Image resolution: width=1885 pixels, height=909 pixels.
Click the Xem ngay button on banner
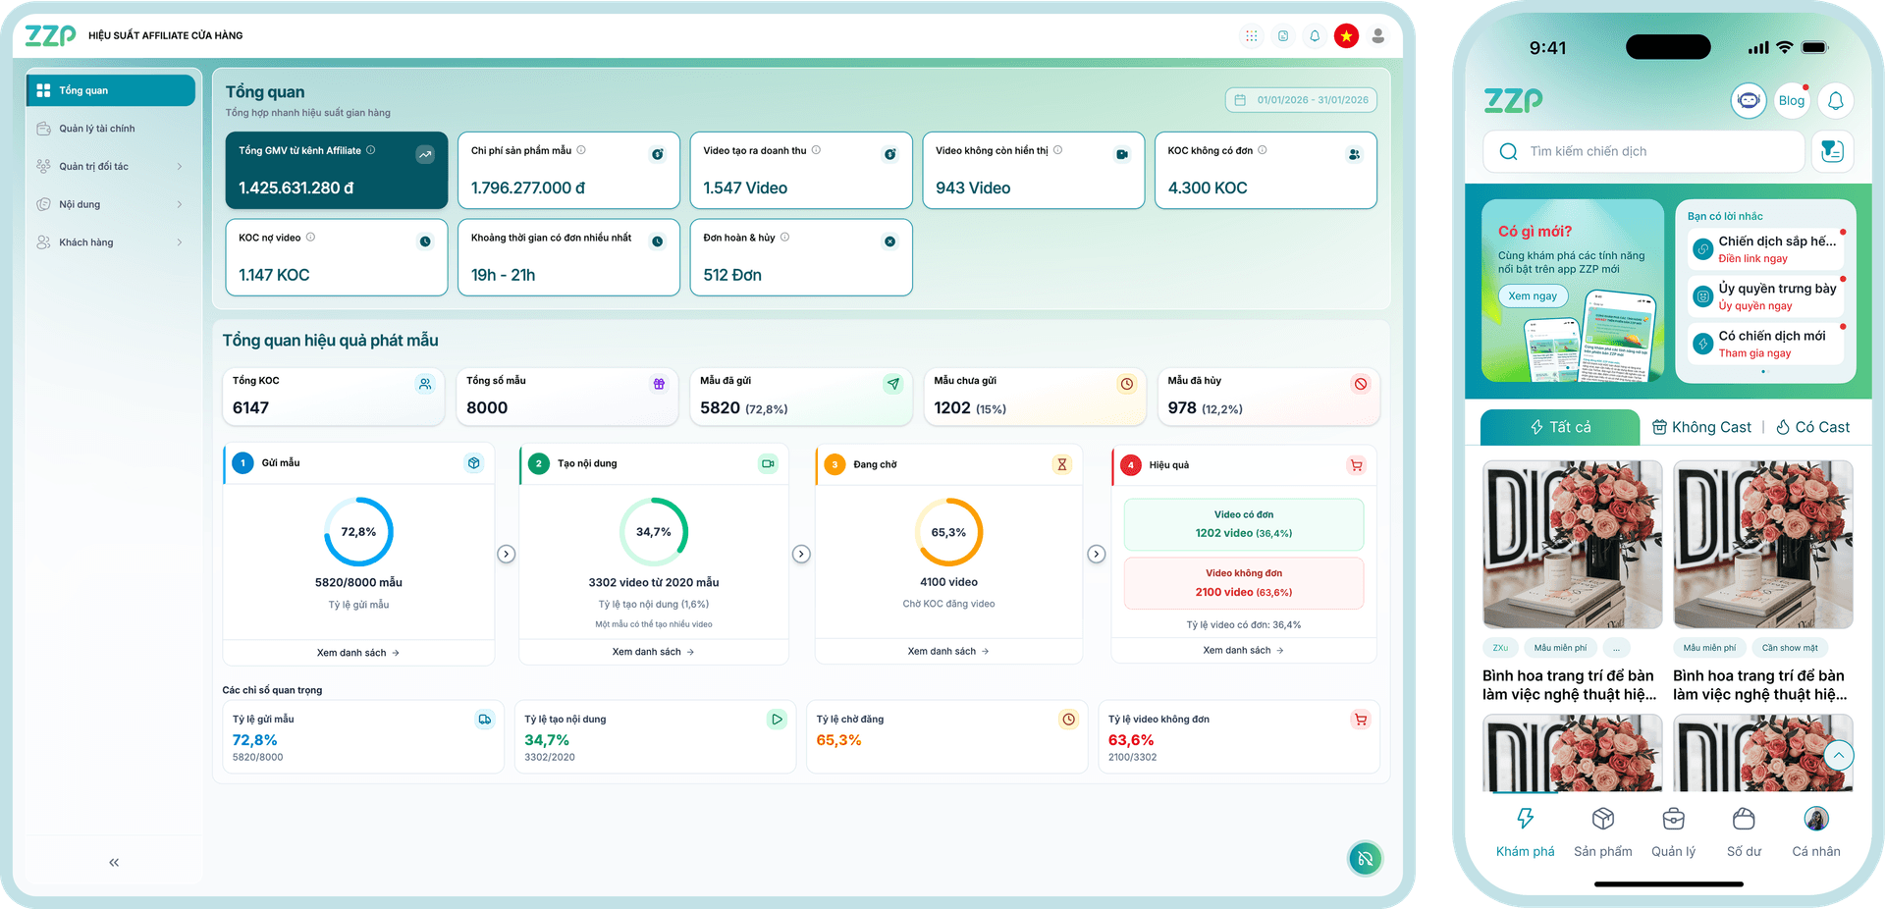(1532, 296)
